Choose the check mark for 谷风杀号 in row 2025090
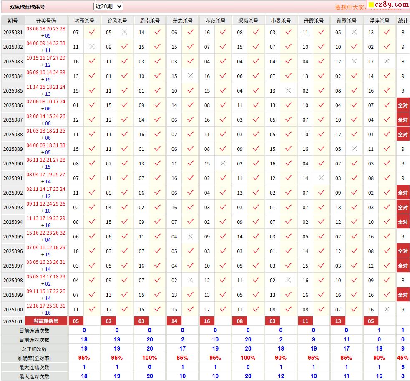410x381 pixels. tap(124, 163)
